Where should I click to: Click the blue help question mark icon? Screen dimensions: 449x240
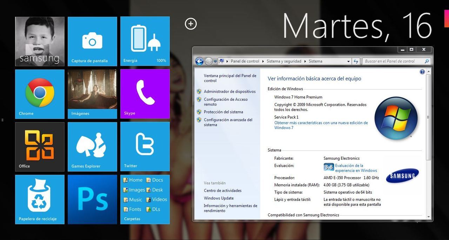pyautogui.click(x=422, y=72)
